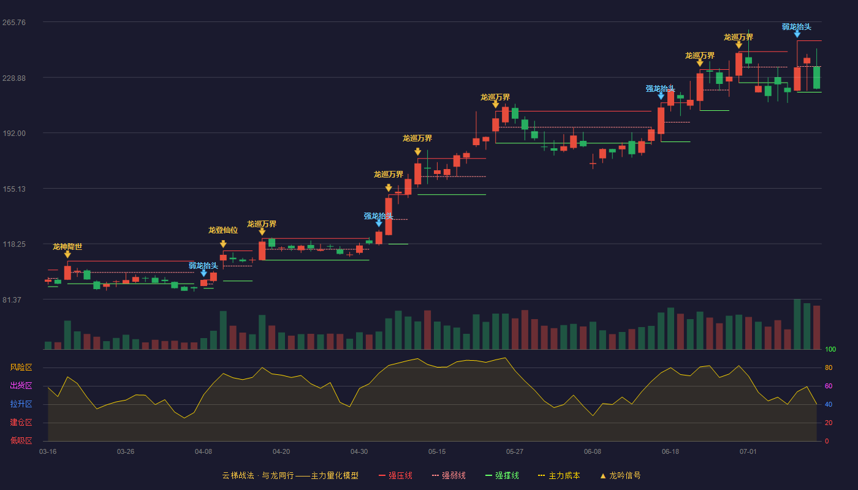Click the 风险区 zone label
858x490 pixels.
point(21,367)
